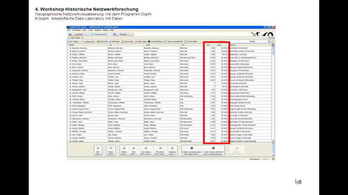The width and height of the screenshot is (348, 195).
Task: Click the Clear graph icon
Action: [127, 41]
